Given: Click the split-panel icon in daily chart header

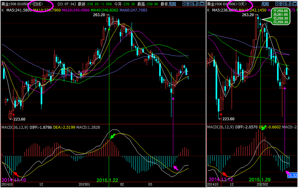Looking at the screenshot, I should click(196, 4).
